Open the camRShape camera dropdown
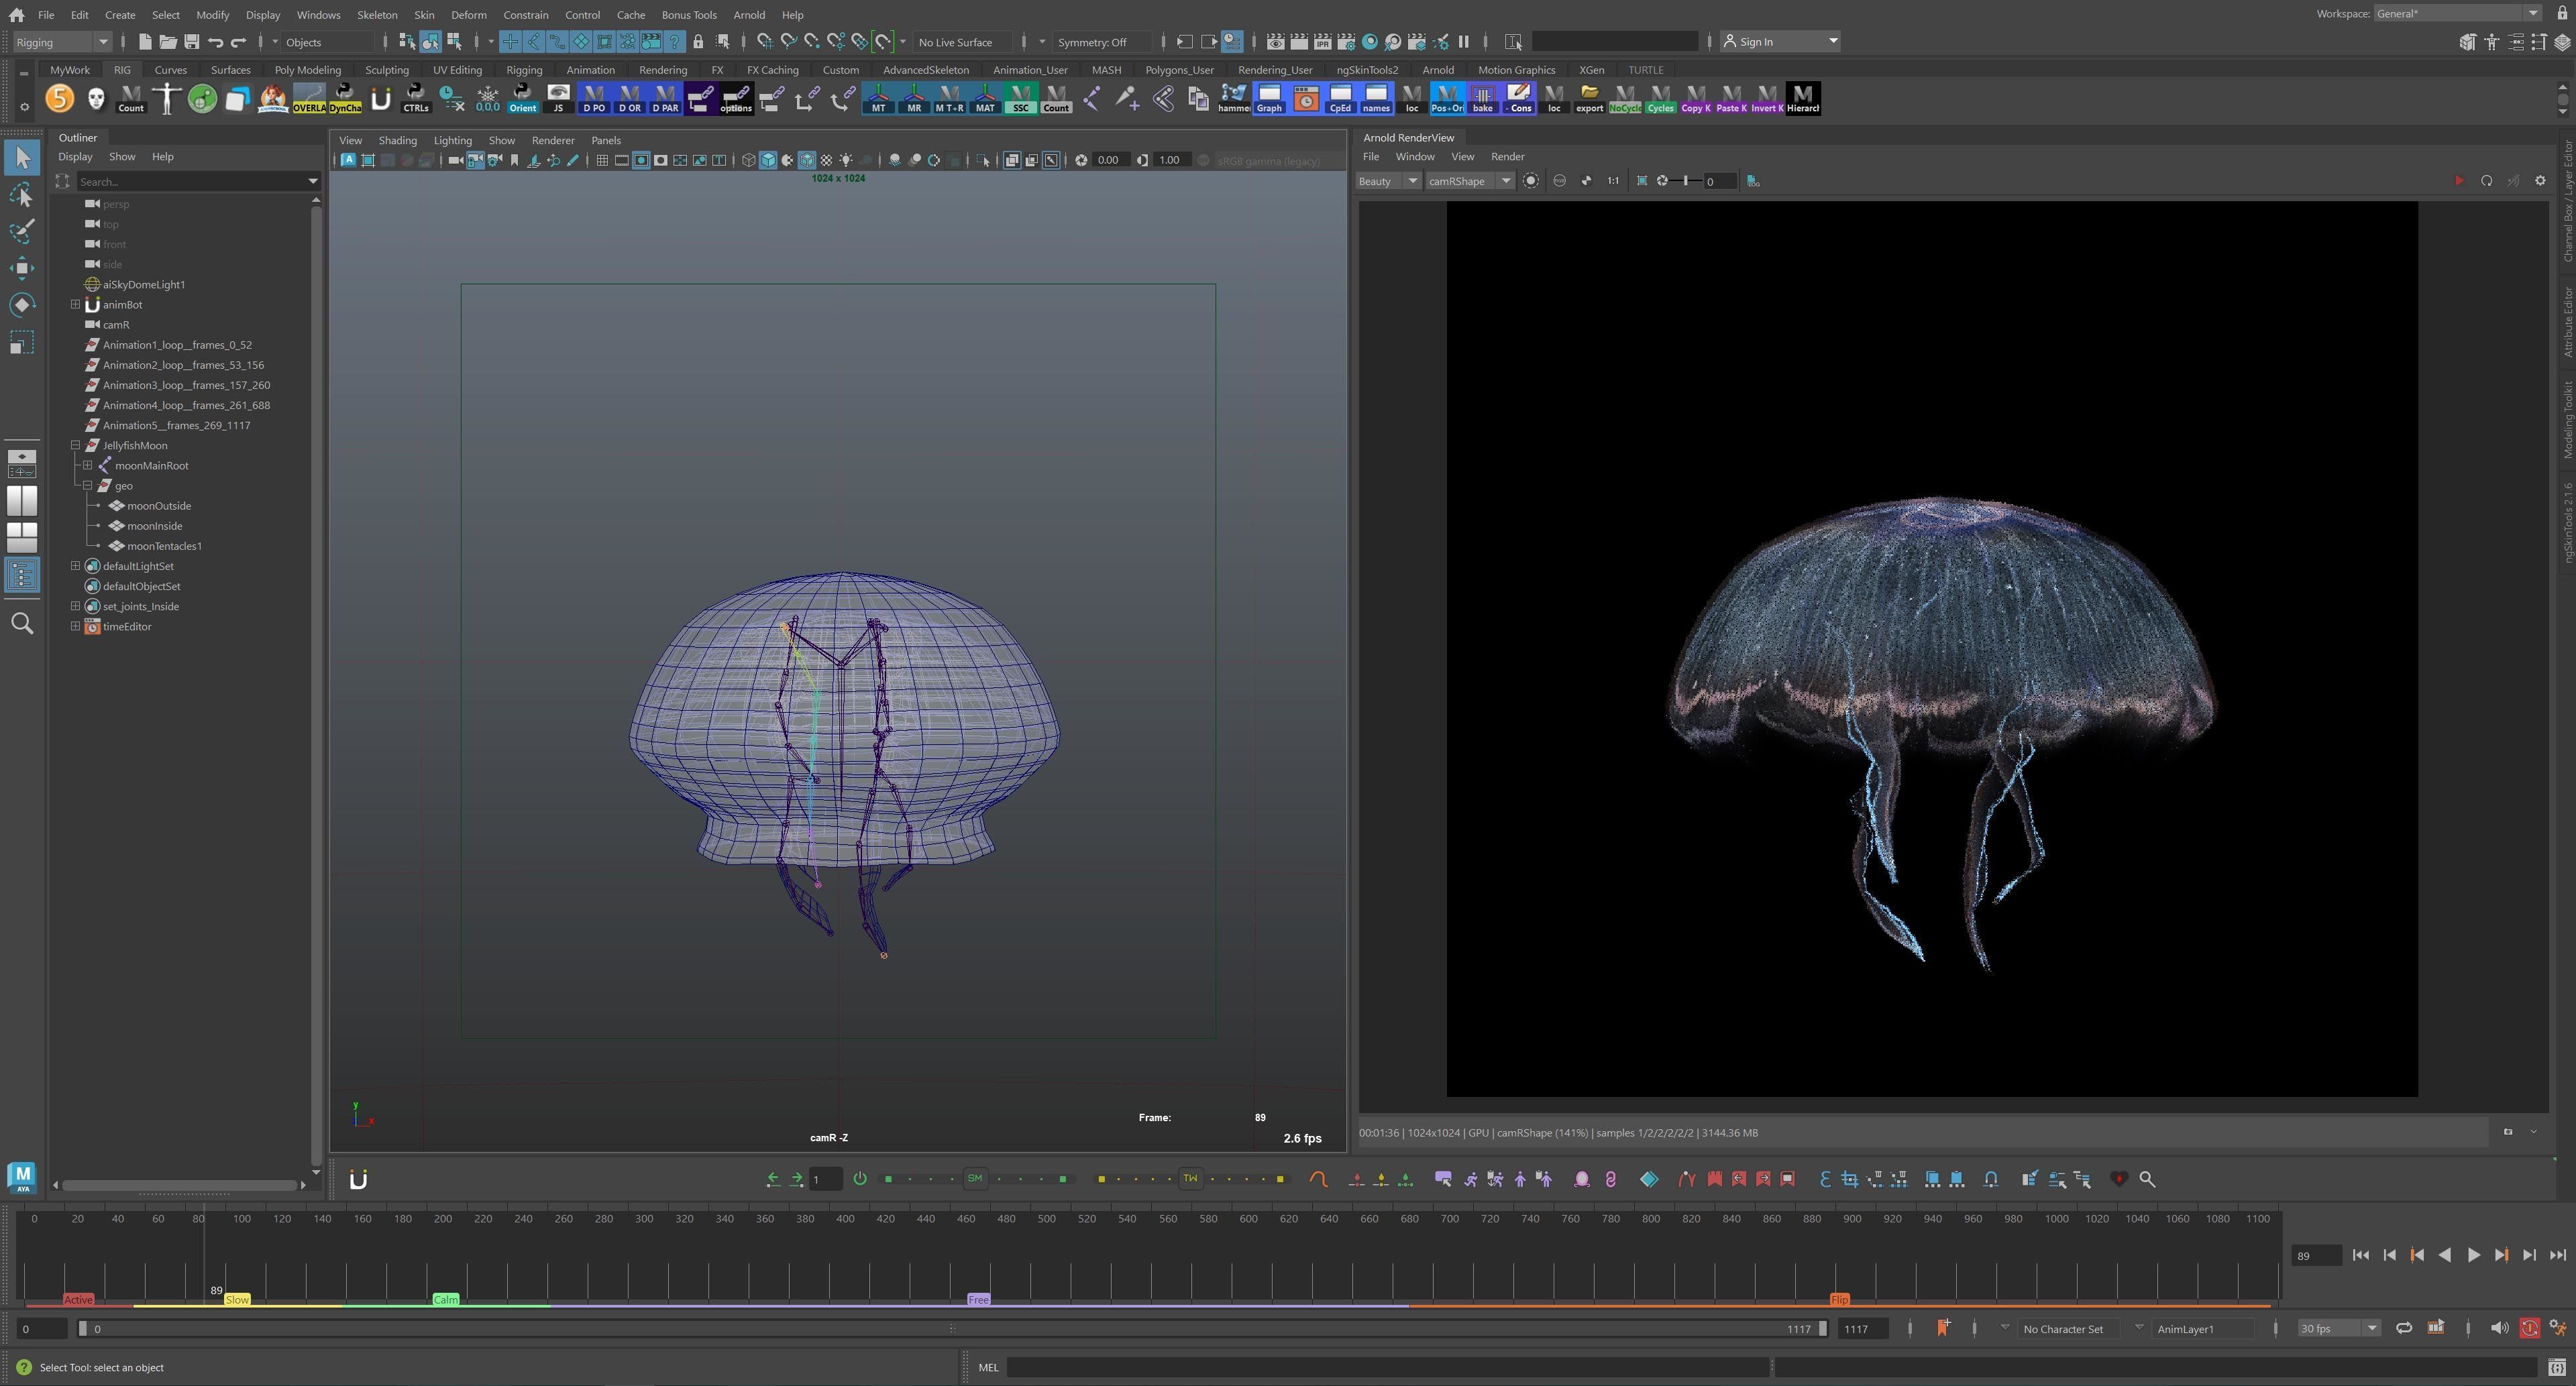 coord(1470,181)
